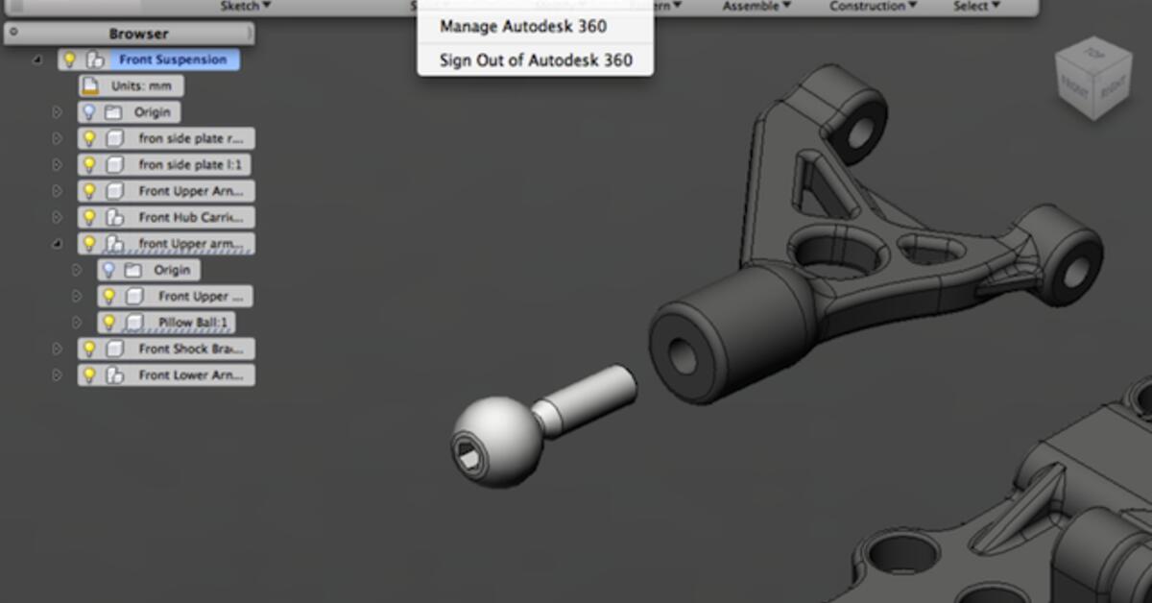Click the Origin folder icon
1152x603 pixels.
point(116,112)
